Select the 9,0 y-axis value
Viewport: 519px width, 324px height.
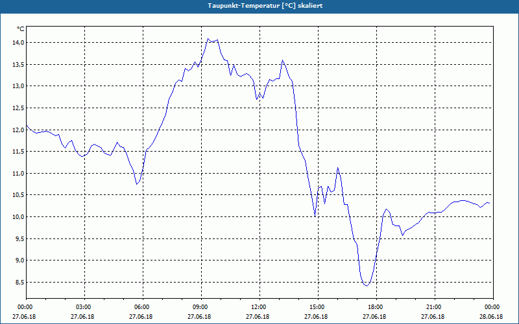(x=19, y=260)
